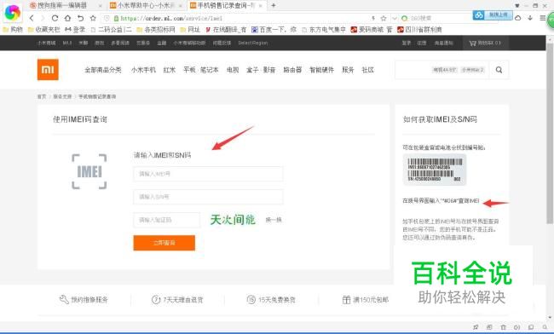554x334 pixels.
Task: Click the skin shirt icon in title bar
Action: tap(517, 6)
